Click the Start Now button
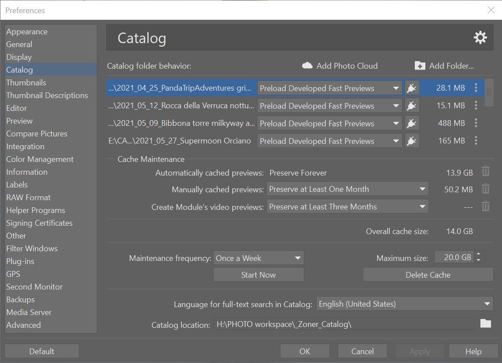This screenshot has width=502, height=363. pyautogui.click(x=258, y=275)
